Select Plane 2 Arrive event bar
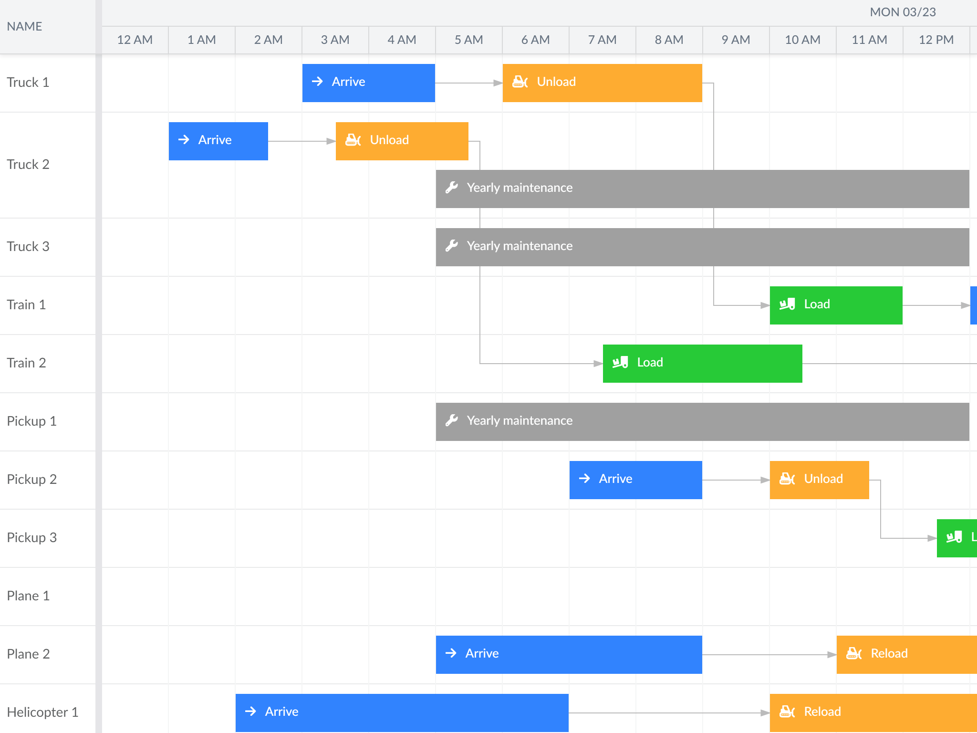 tap(569, 655)
